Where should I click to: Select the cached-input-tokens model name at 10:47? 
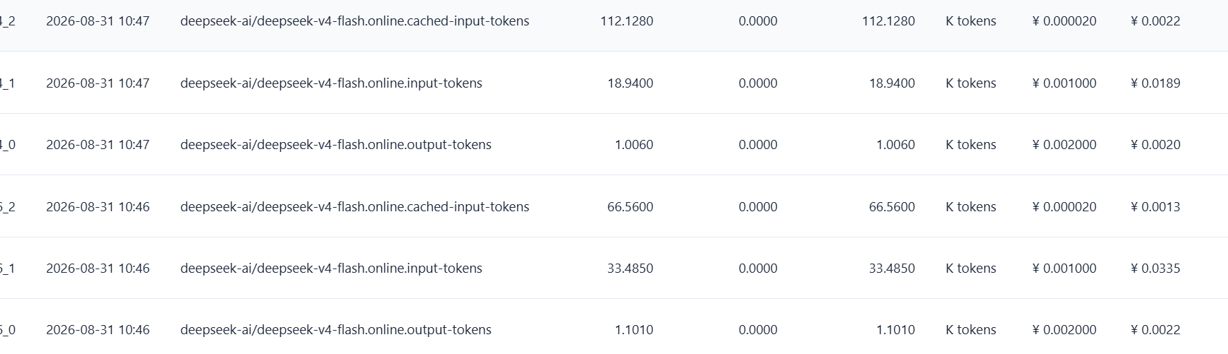coord(354,21)
